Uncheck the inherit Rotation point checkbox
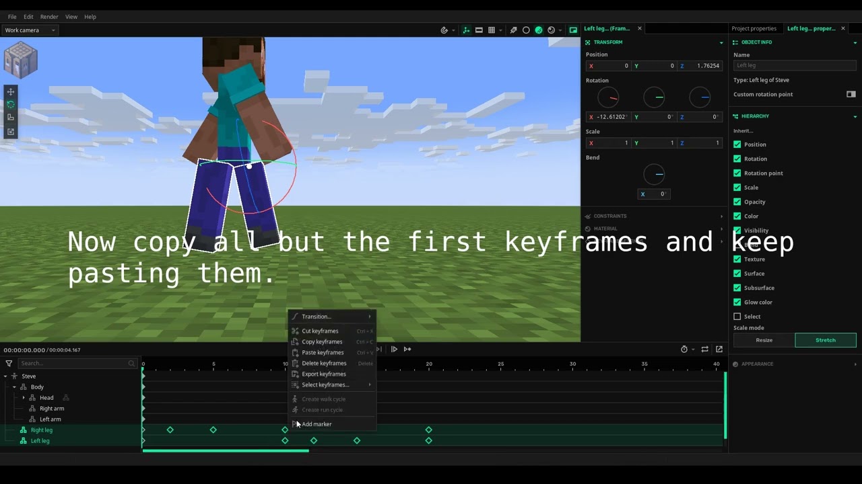 point(737,173)
